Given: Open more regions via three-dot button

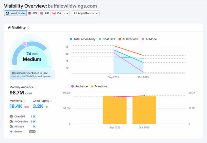Looking at the screenshot, I should pyautogui.click(x=66, y=13).
